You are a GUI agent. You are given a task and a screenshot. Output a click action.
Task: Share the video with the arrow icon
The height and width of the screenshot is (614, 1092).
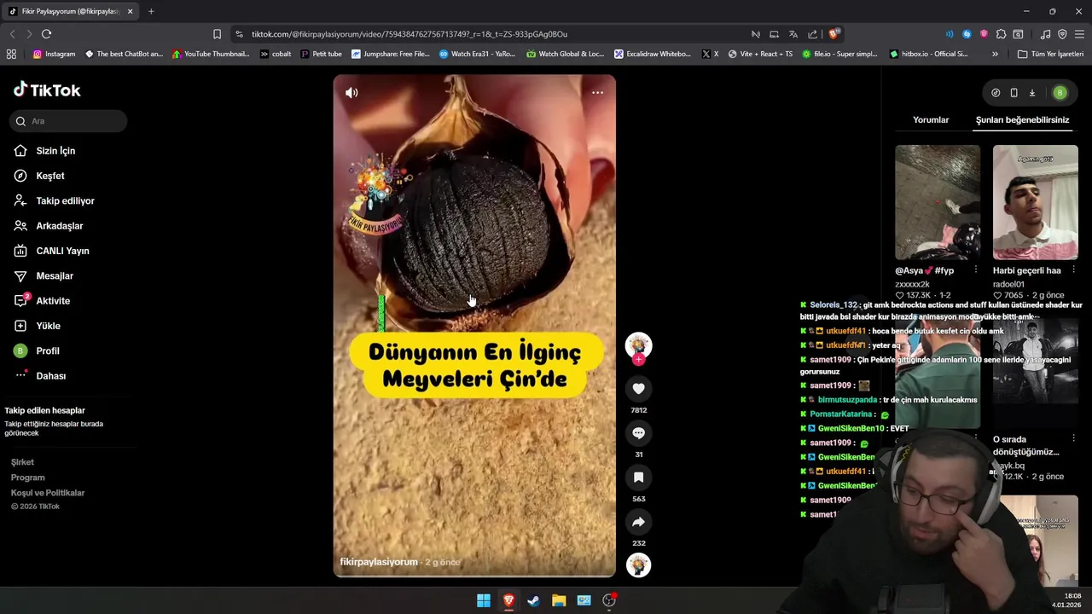pos(638,522)
